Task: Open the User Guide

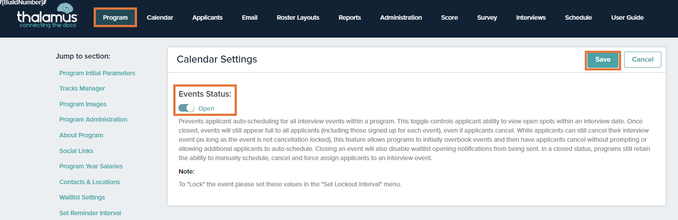Action: pos(627,17)
